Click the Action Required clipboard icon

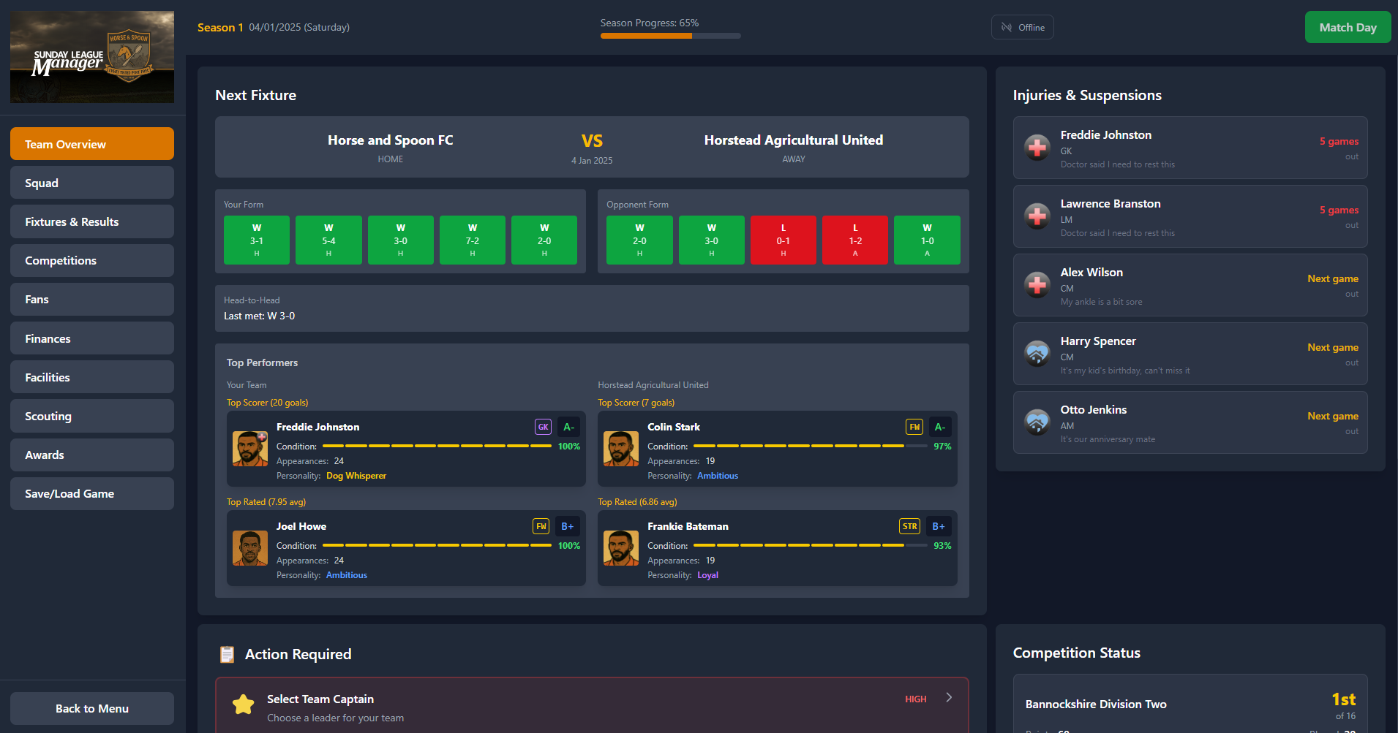pos(228,654)
